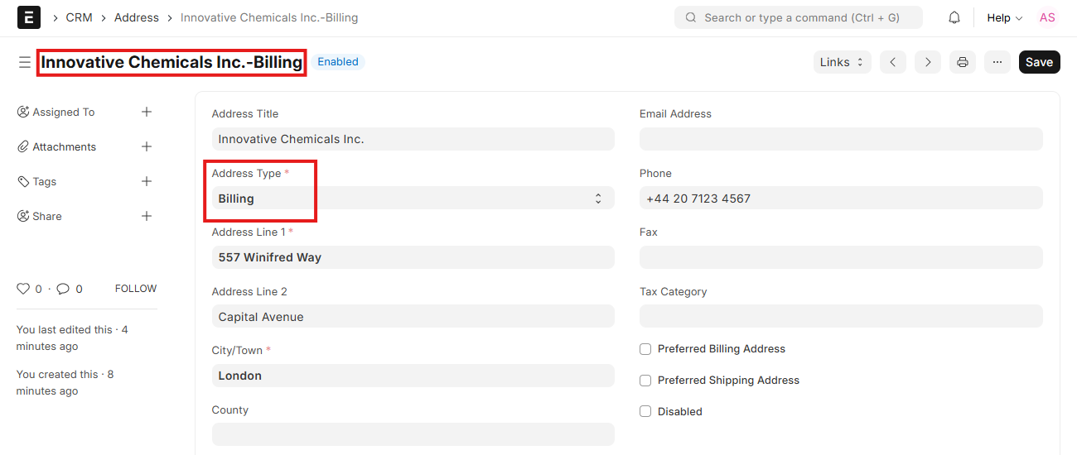Screen dimensions: 1077x455
Task: Tick the Disabled checkbox
Action: [645, 411]
